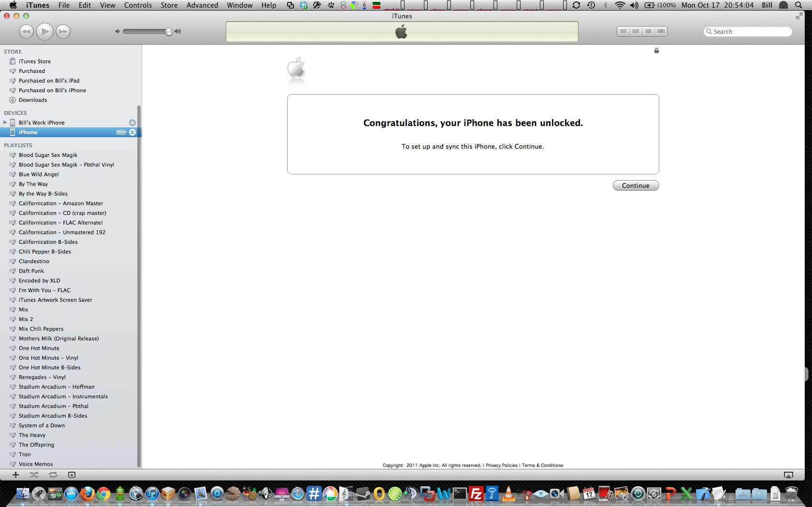This screenshot has height=507, width=812.
Task: Open the Controls menu
Action: click(138, 5)
